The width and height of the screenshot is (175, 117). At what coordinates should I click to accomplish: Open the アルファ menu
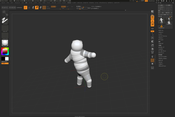tap(3, 3)
